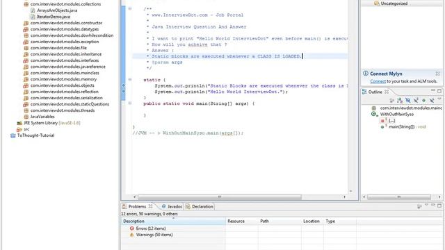Image resolution: width=445 pixels, height=250 pixels.
Task: Click the editor scroll-right arrow
Action: click(x=345, y=197)
